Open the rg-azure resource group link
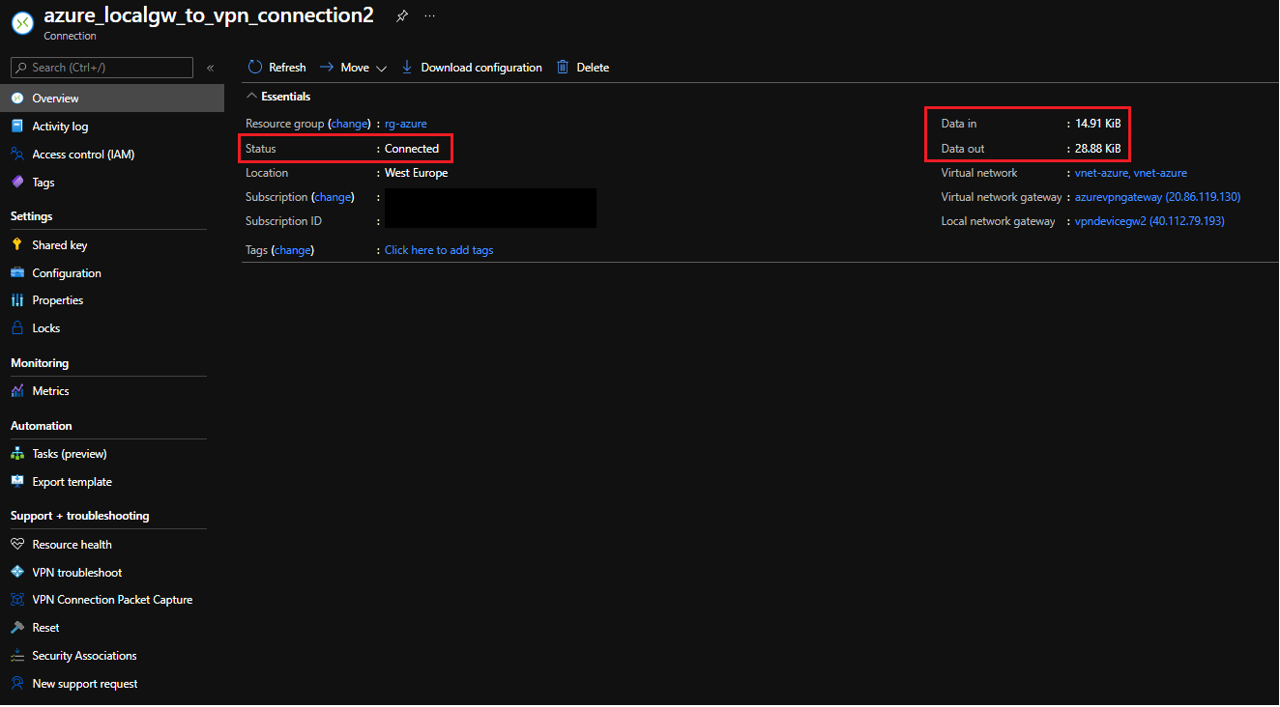Viewport: 1280px width, 707px height. [x=406, y=124]
